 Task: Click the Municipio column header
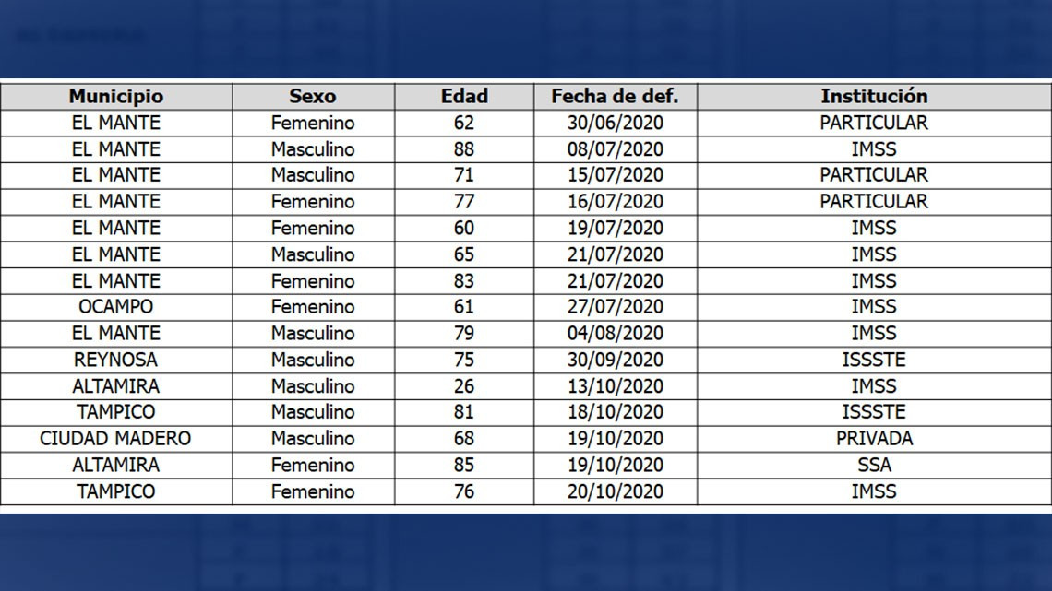pyautogui.click(x=116, y=96)
